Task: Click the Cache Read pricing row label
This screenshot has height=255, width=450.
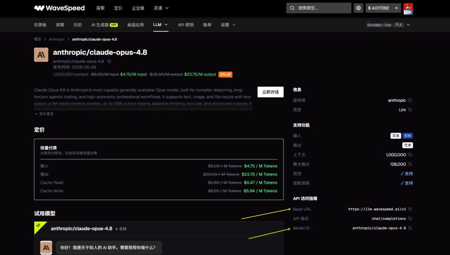Action: (x=52, y=183)
